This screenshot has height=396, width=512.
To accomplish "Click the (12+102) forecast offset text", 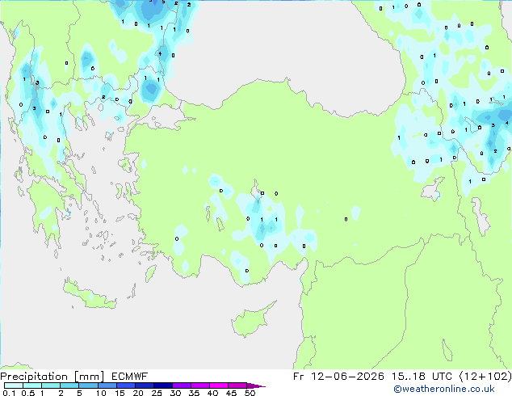I will (x=485, y=377).
